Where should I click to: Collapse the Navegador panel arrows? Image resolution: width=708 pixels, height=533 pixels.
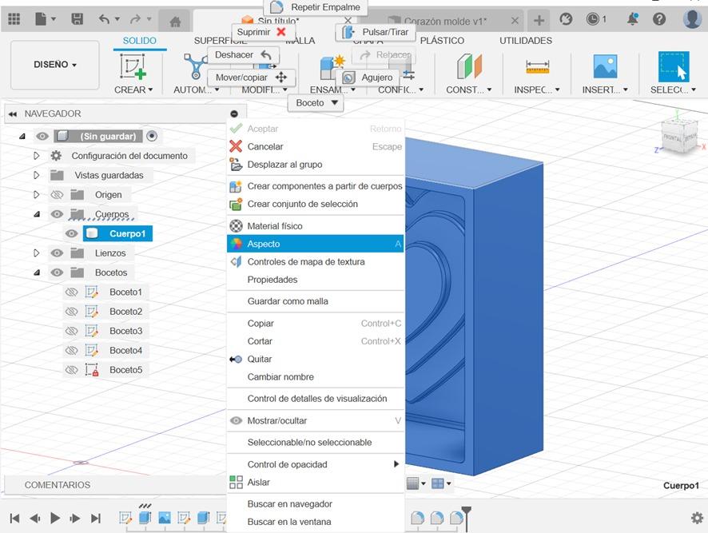click(x=12, y=113)
